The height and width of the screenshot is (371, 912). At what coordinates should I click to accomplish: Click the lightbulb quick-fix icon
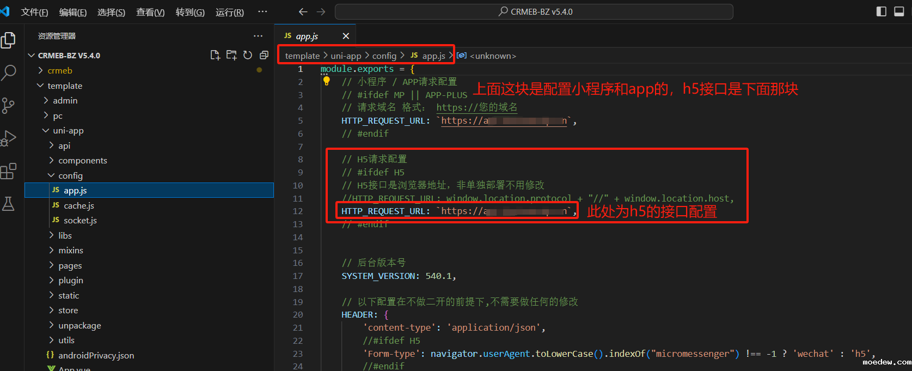(x=326, y=81)
